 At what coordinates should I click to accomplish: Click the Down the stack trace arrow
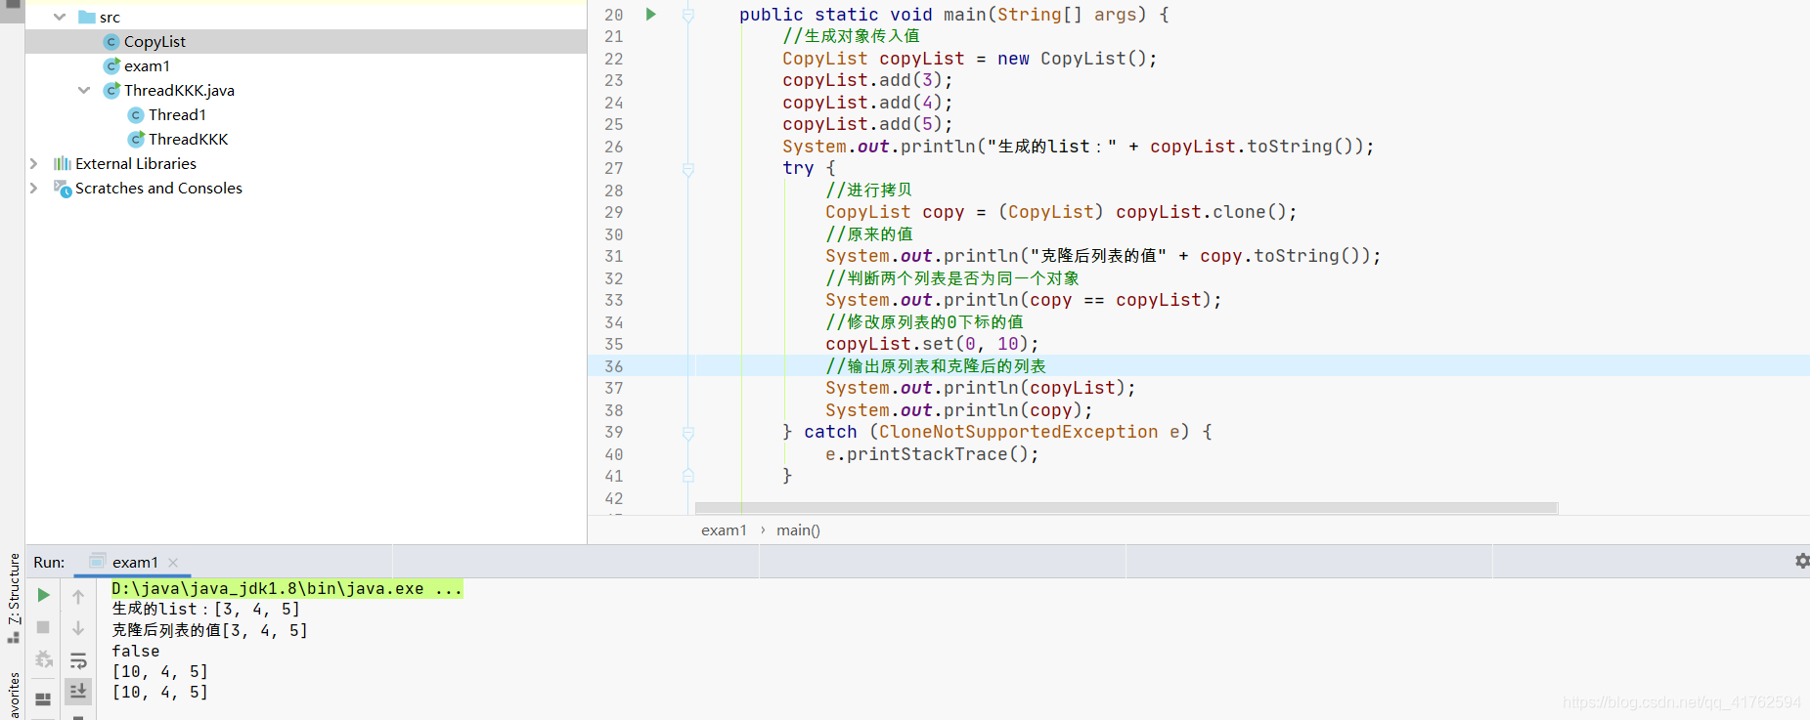coord(78,628)
